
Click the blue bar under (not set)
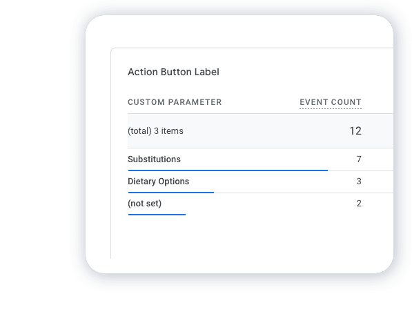tap(157, 215)
